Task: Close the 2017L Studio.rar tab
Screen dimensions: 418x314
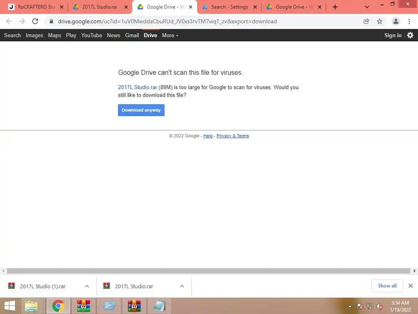Action: [126, 7]
